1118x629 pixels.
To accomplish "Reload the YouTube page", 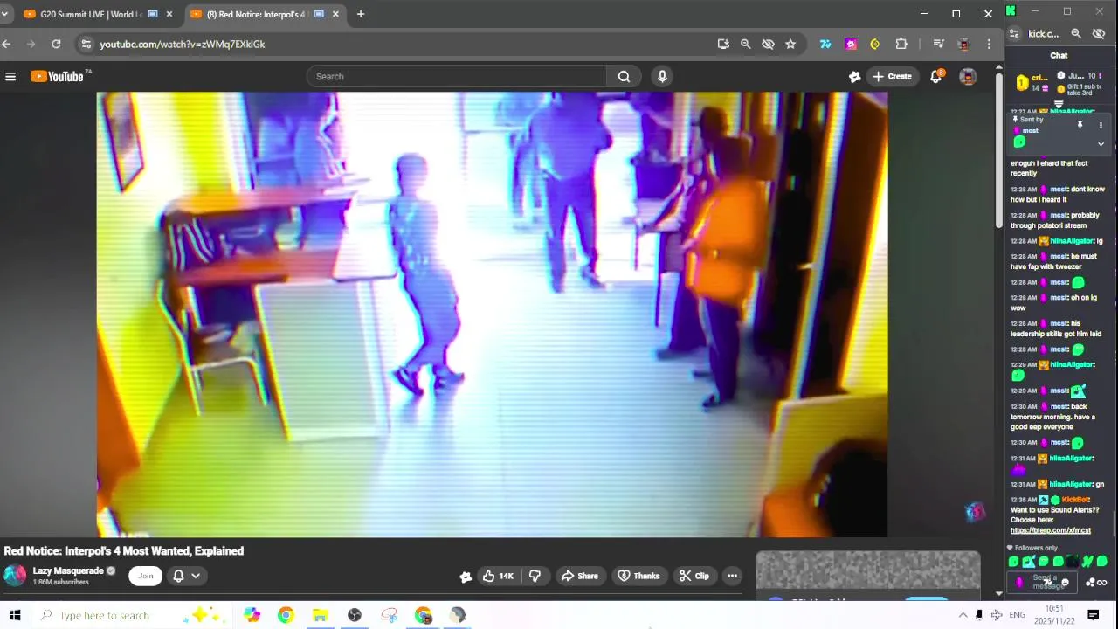I will coord(56,44).
